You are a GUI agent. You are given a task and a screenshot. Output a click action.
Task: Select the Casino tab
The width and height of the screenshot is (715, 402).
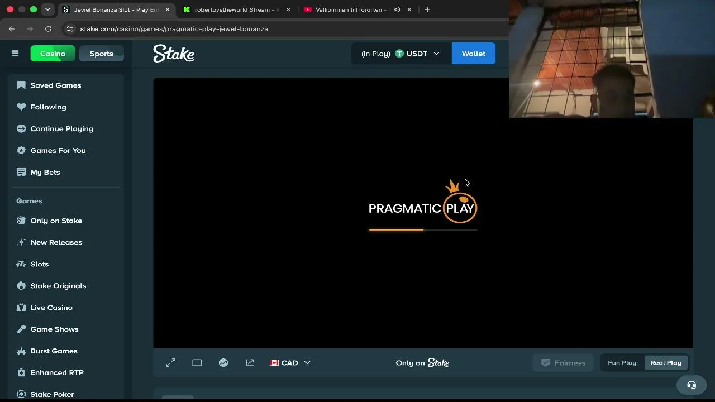(53, 54)
